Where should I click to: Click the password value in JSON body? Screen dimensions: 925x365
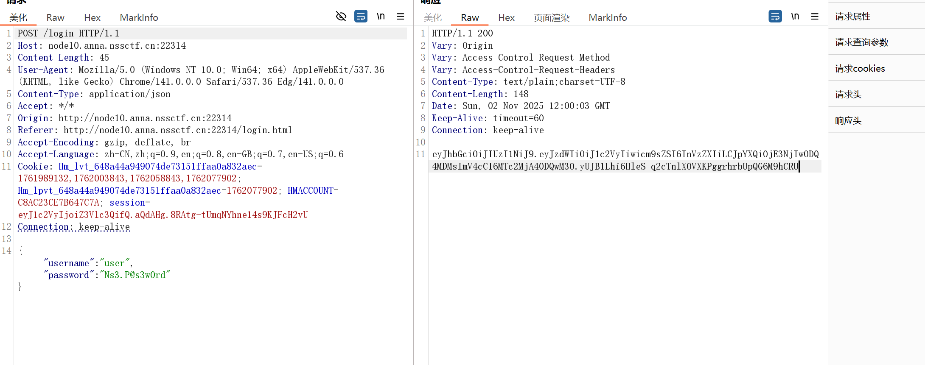(x=135, y=275)
